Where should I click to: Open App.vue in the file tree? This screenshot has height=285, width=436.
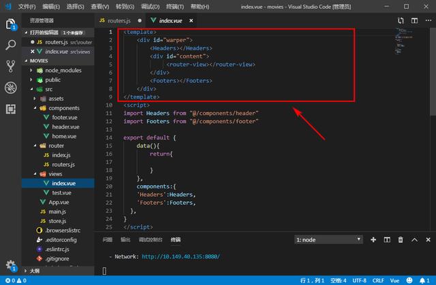[x=59, y=202]
